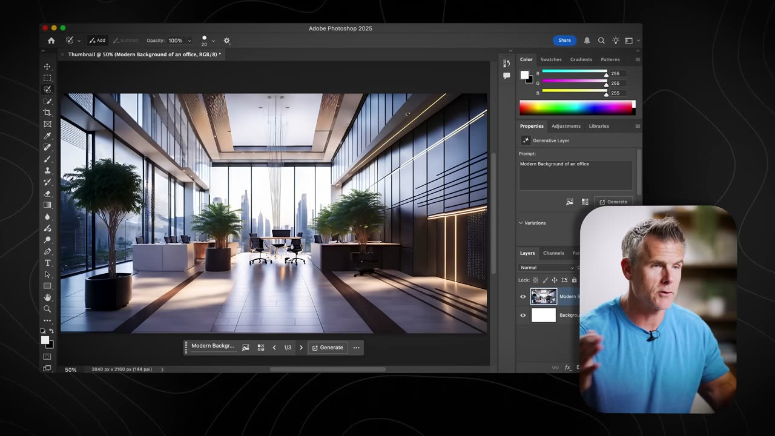Hide the Background layer eye icon
This screenshot has height=436, width=775.
tap(523, 315)
